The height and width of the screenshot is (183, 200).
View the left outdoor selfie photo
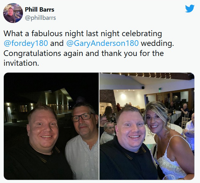51,126
